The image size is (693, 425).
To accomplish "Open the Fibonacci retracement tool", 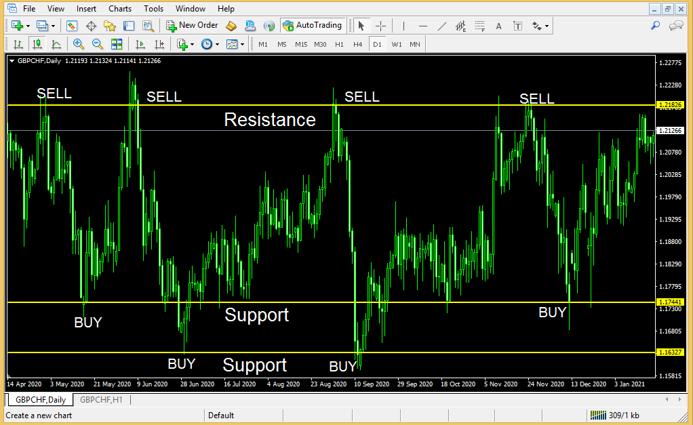I will [x=480, y=26].
